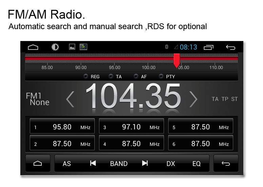
Task: Select preset 3 at 97.10 MHz
Action: pos(131,126)
